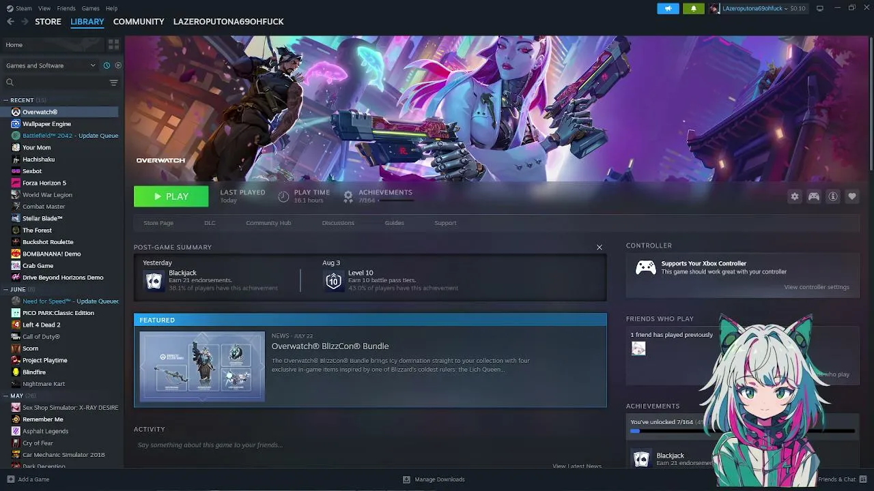
Task: Click the Blackjack icon under Achievements panel
Action: 641,459
